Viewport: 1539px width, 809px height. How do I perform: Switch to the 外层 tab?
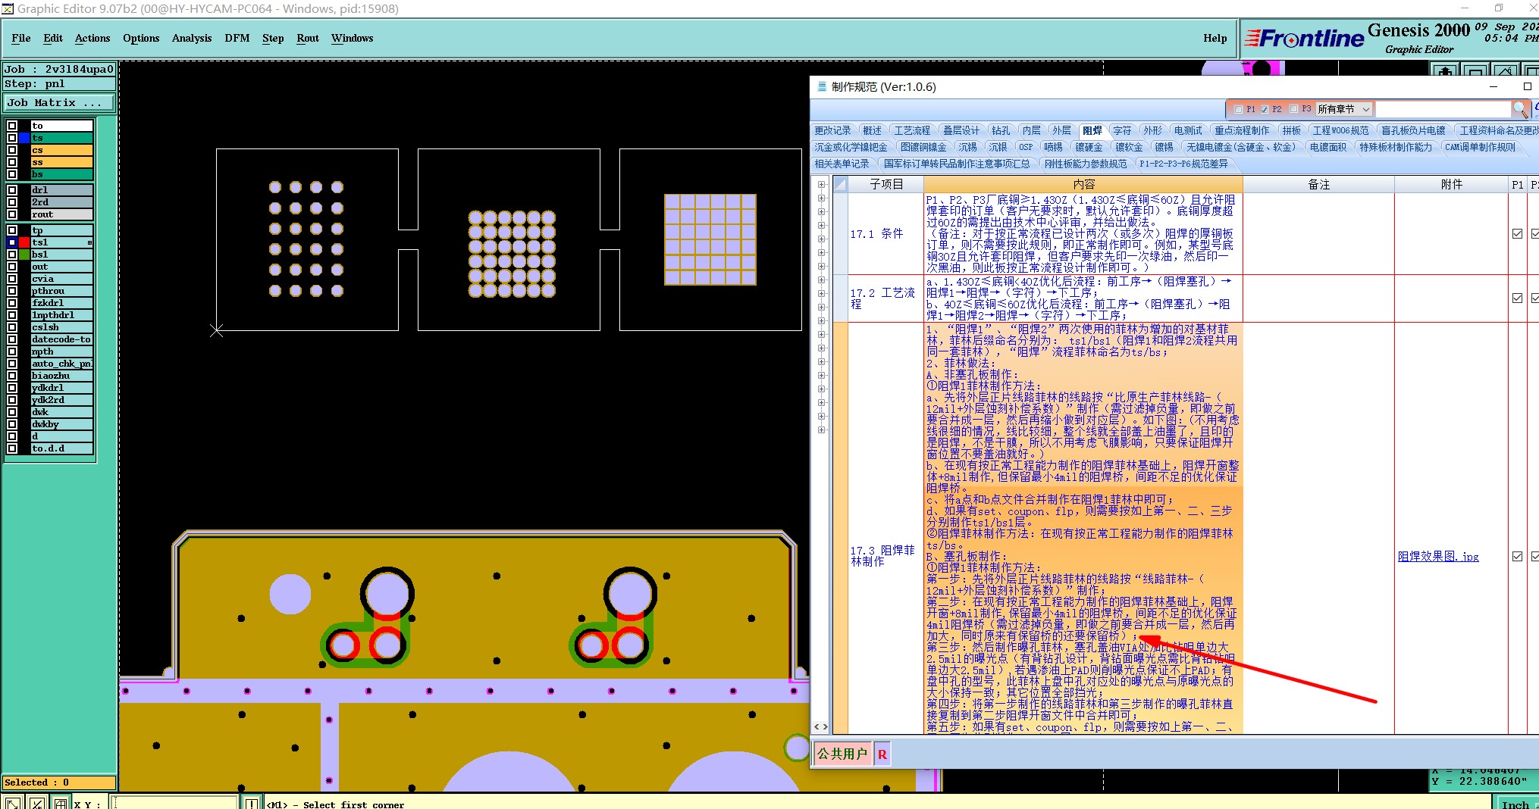coord(1061,130)
